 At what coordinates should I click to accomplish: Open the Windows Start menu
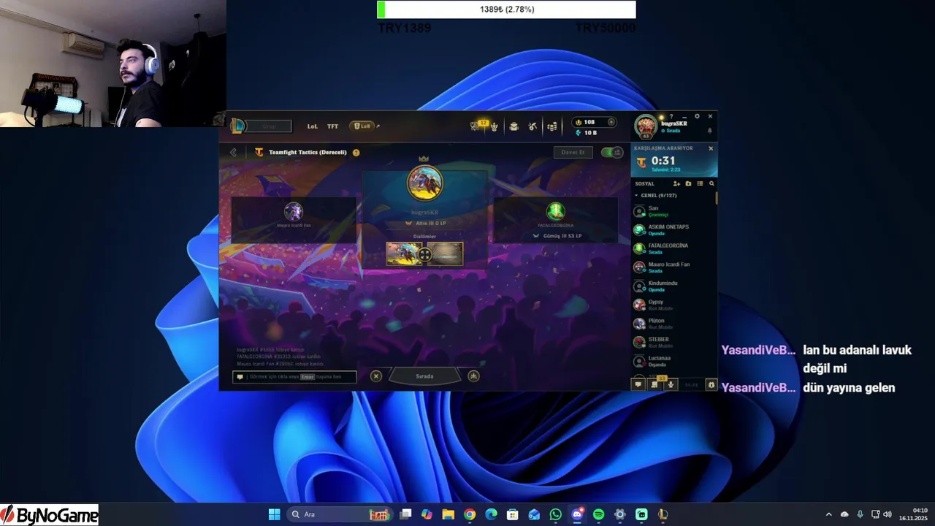[274, 514]
